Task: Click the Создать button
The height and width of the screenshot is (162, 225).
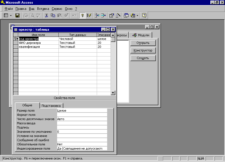Action: pyautogui.click(x=143, y=58)
